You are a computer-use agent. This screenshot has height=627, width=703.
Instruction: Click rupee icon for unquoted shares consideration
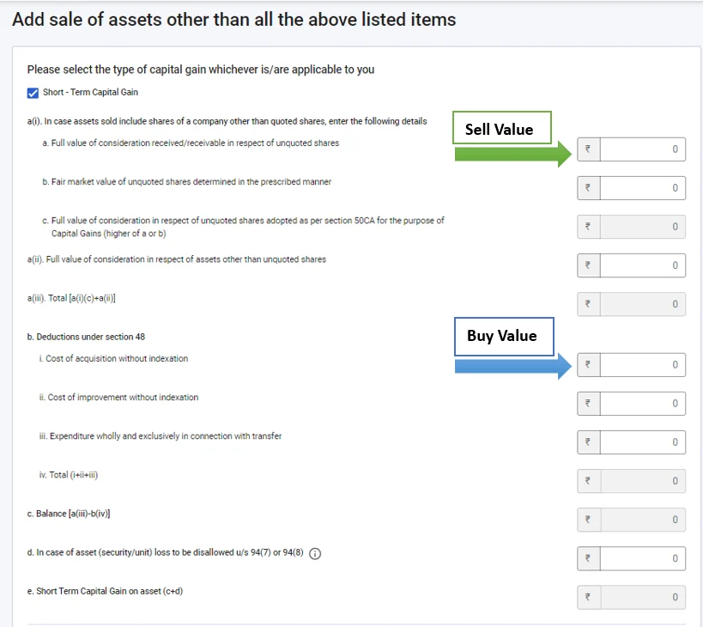[588, 149]
